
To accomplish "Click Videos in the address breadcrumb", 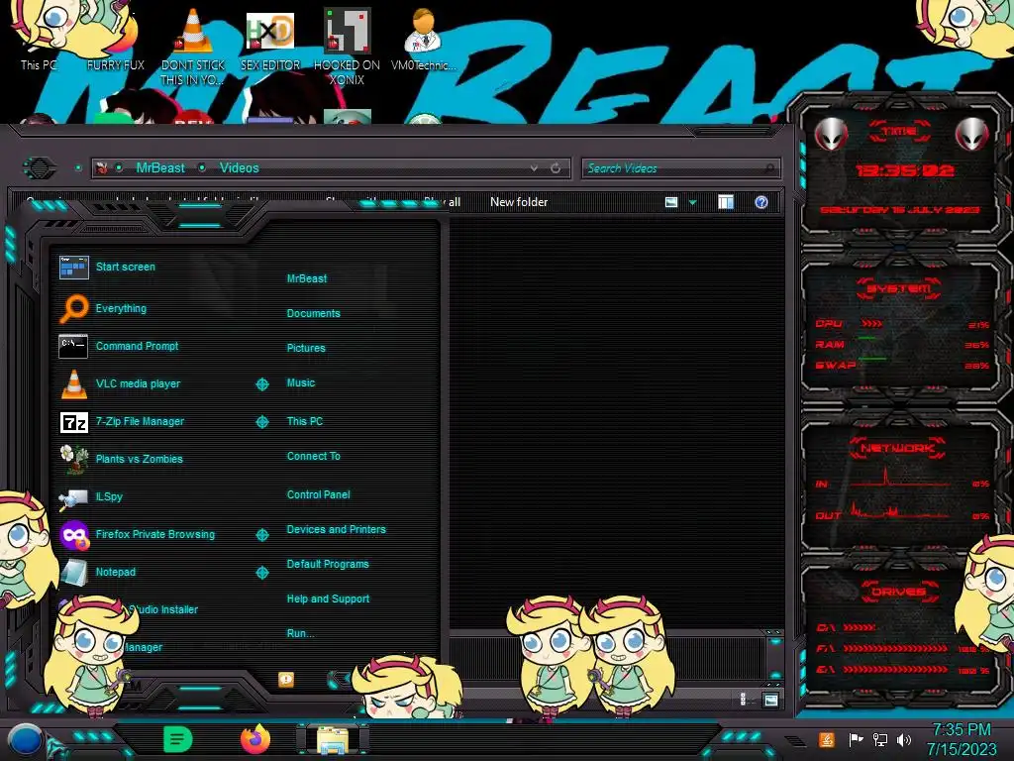I will point(240,168).
